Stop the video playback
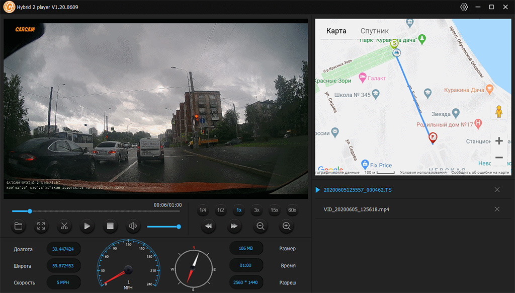Viewport: 515px width, 293px height. click(110, 226)
